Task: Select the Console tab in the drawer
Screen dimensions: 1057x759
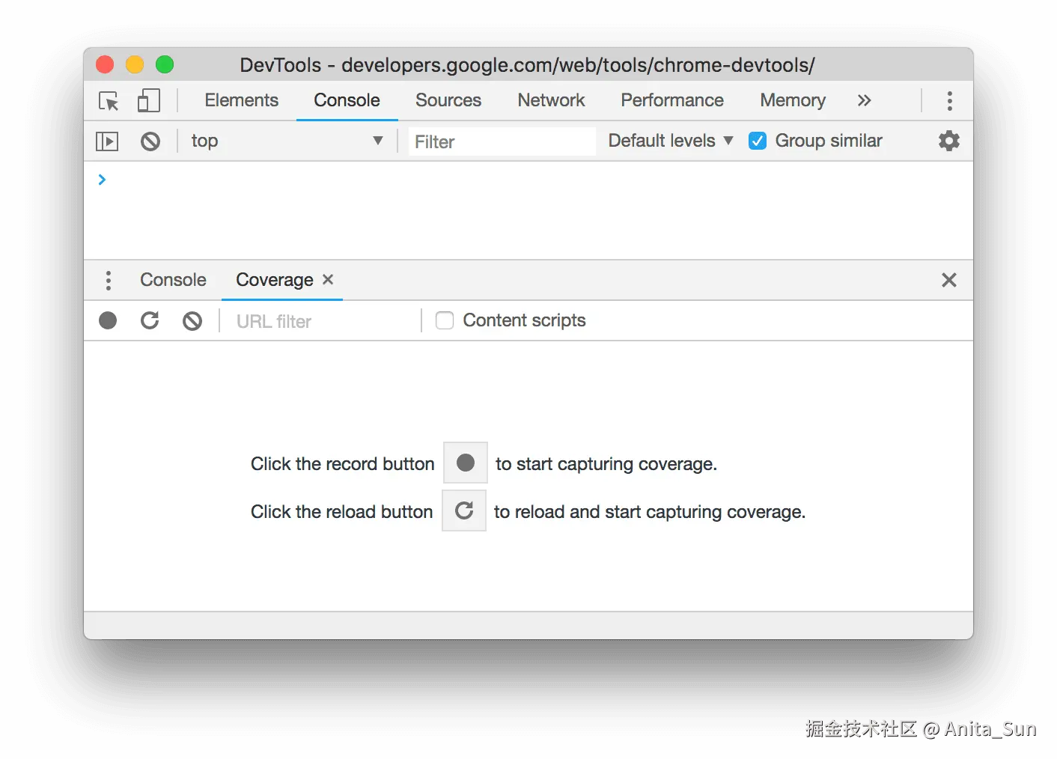Action: [173, 280]
